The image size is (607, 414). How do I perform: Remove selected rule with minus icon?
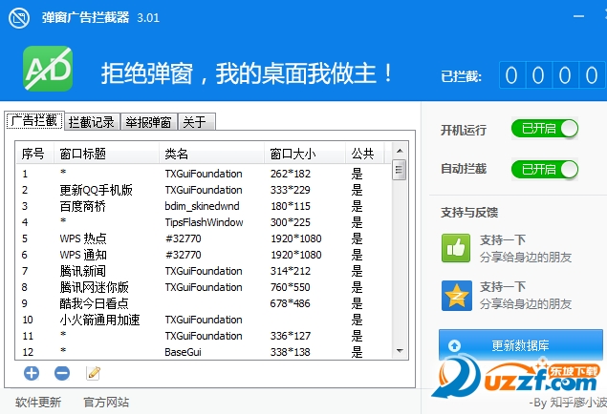coord(62,373)
